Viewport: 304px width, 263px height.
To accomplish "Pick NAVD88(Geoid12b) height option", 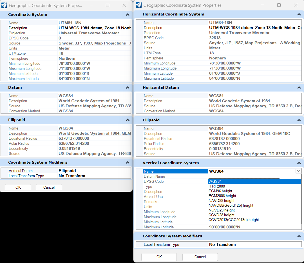I will click(x=231, y=205).
